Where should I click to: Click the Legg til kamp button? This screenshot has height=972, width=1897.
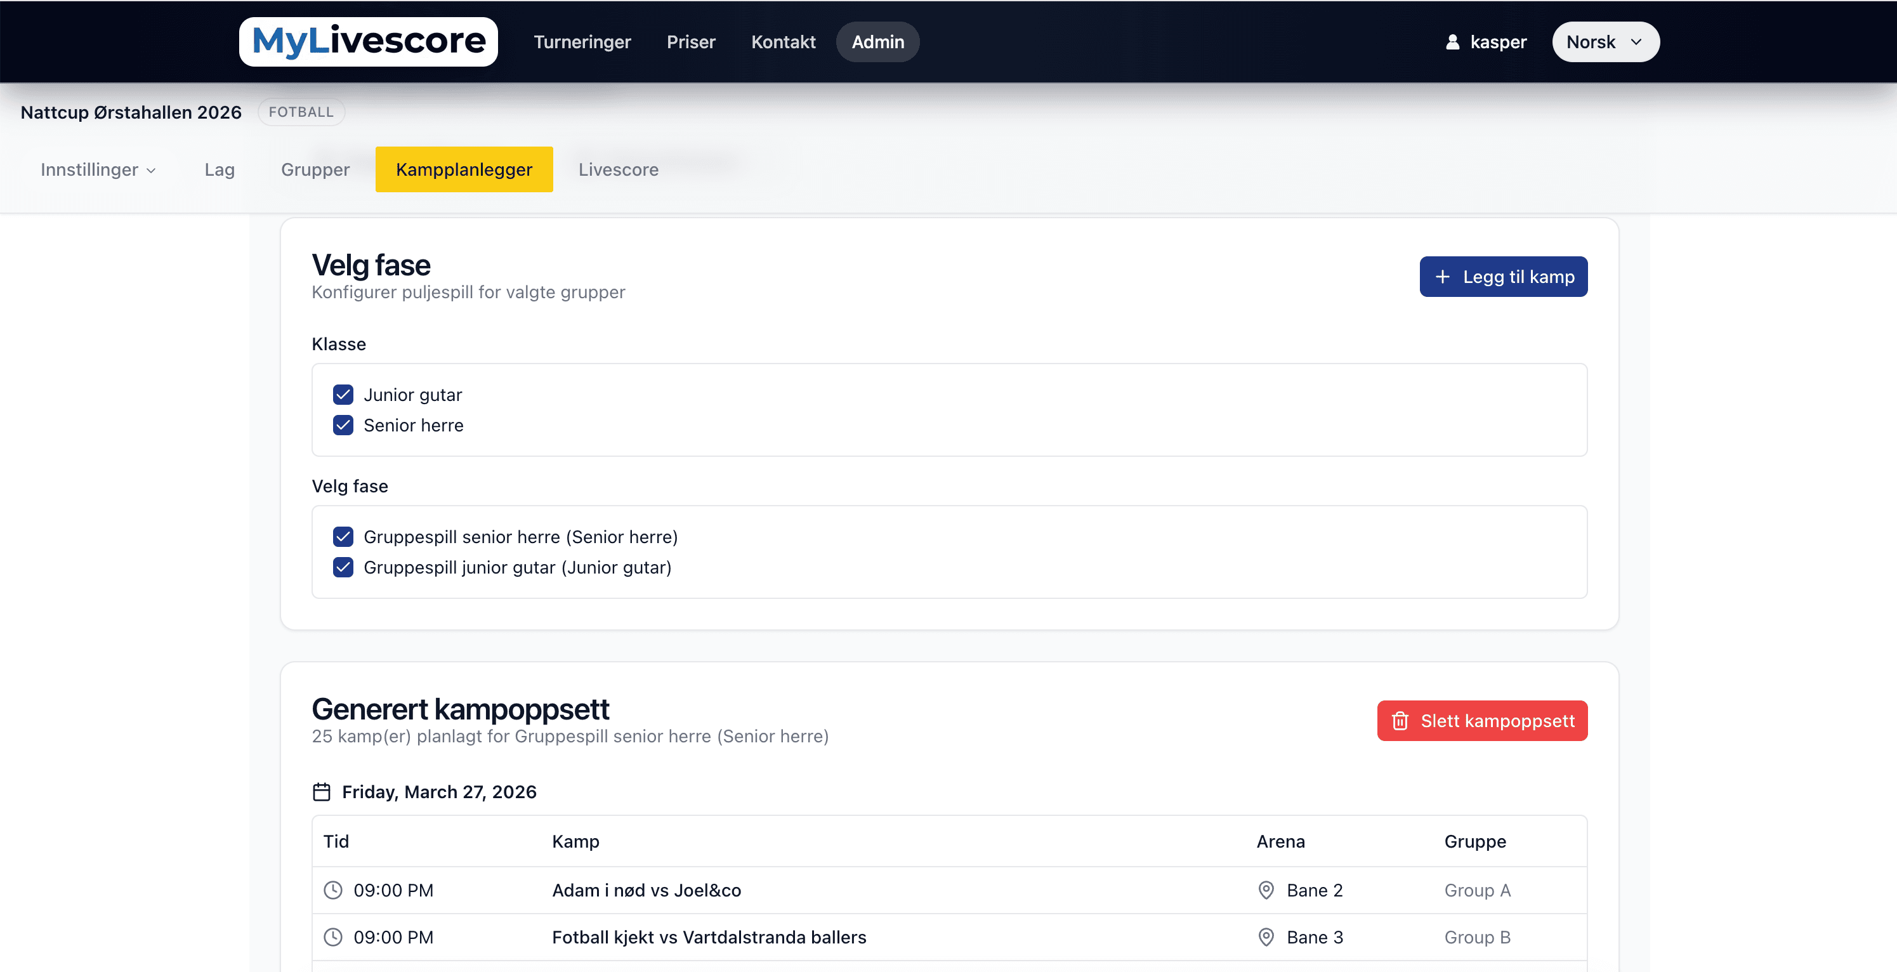[1503, 276]
